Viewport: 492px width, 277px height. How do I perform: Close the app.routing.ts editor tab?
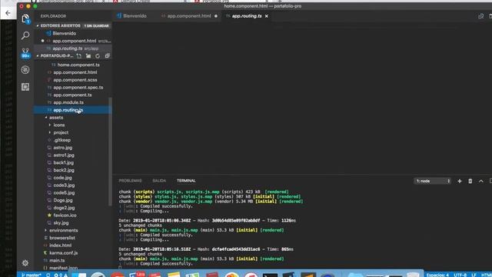tap(267, 16)
